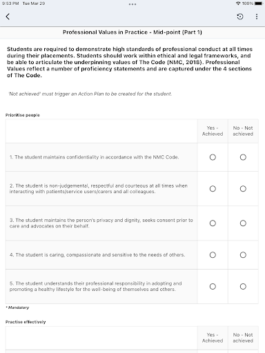The image size is (265, 353).
Task: Open the history clock icon
Action: [x=240, y=17]
